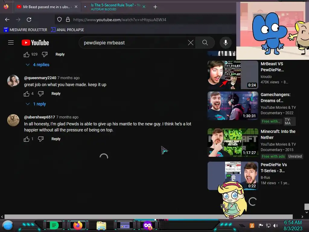Click the 'Free with ads' badge
Screen dimensions: 309x232
point(273,156)
